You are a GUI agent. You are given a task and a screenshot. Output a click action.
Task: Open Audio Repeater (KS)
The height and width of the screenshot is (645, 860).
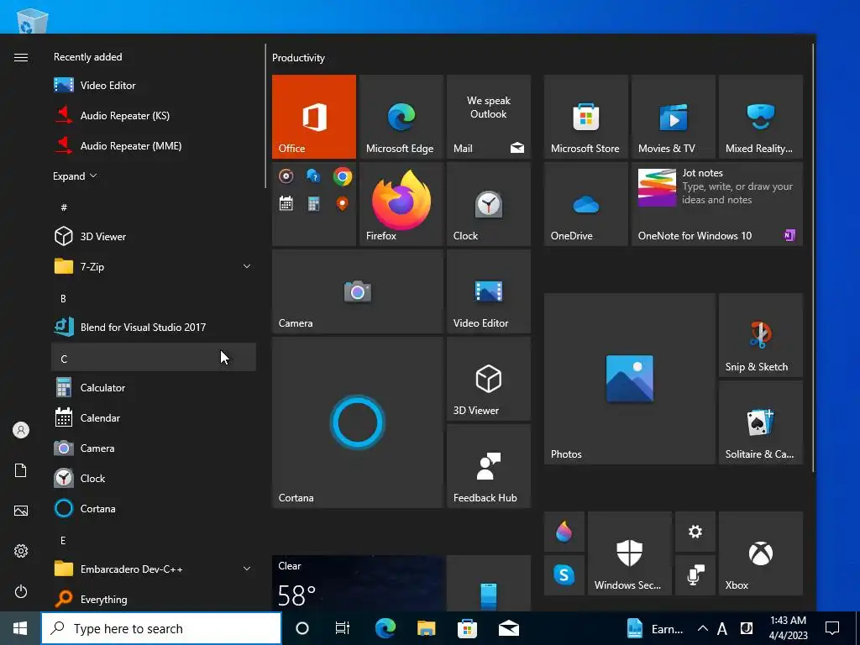tap(154, 116)
